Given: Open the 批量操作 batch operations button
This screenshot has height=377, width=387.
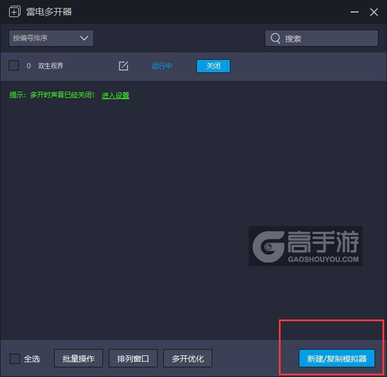Looking at the screenshot, I should tap(79, 358).
